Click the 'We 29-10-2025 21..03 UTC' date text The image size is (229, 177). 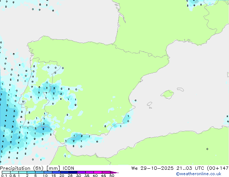click(168, 168)
